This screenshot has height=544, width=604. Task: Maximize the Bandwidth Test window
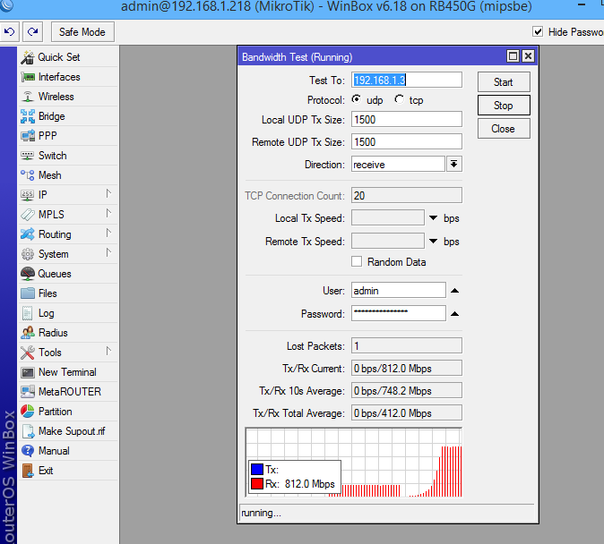click(x=513, y=56)
